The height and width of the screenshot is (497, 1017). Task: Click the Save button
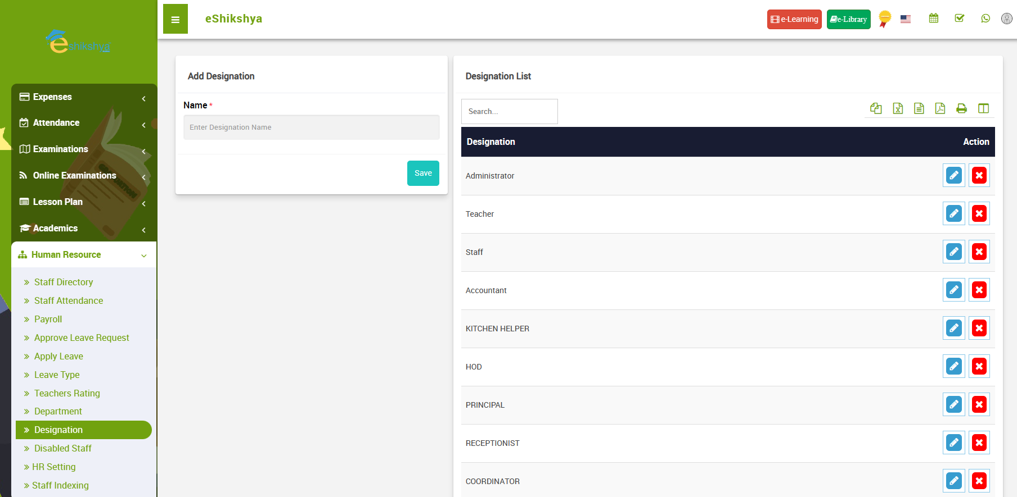tap(423, 174)
